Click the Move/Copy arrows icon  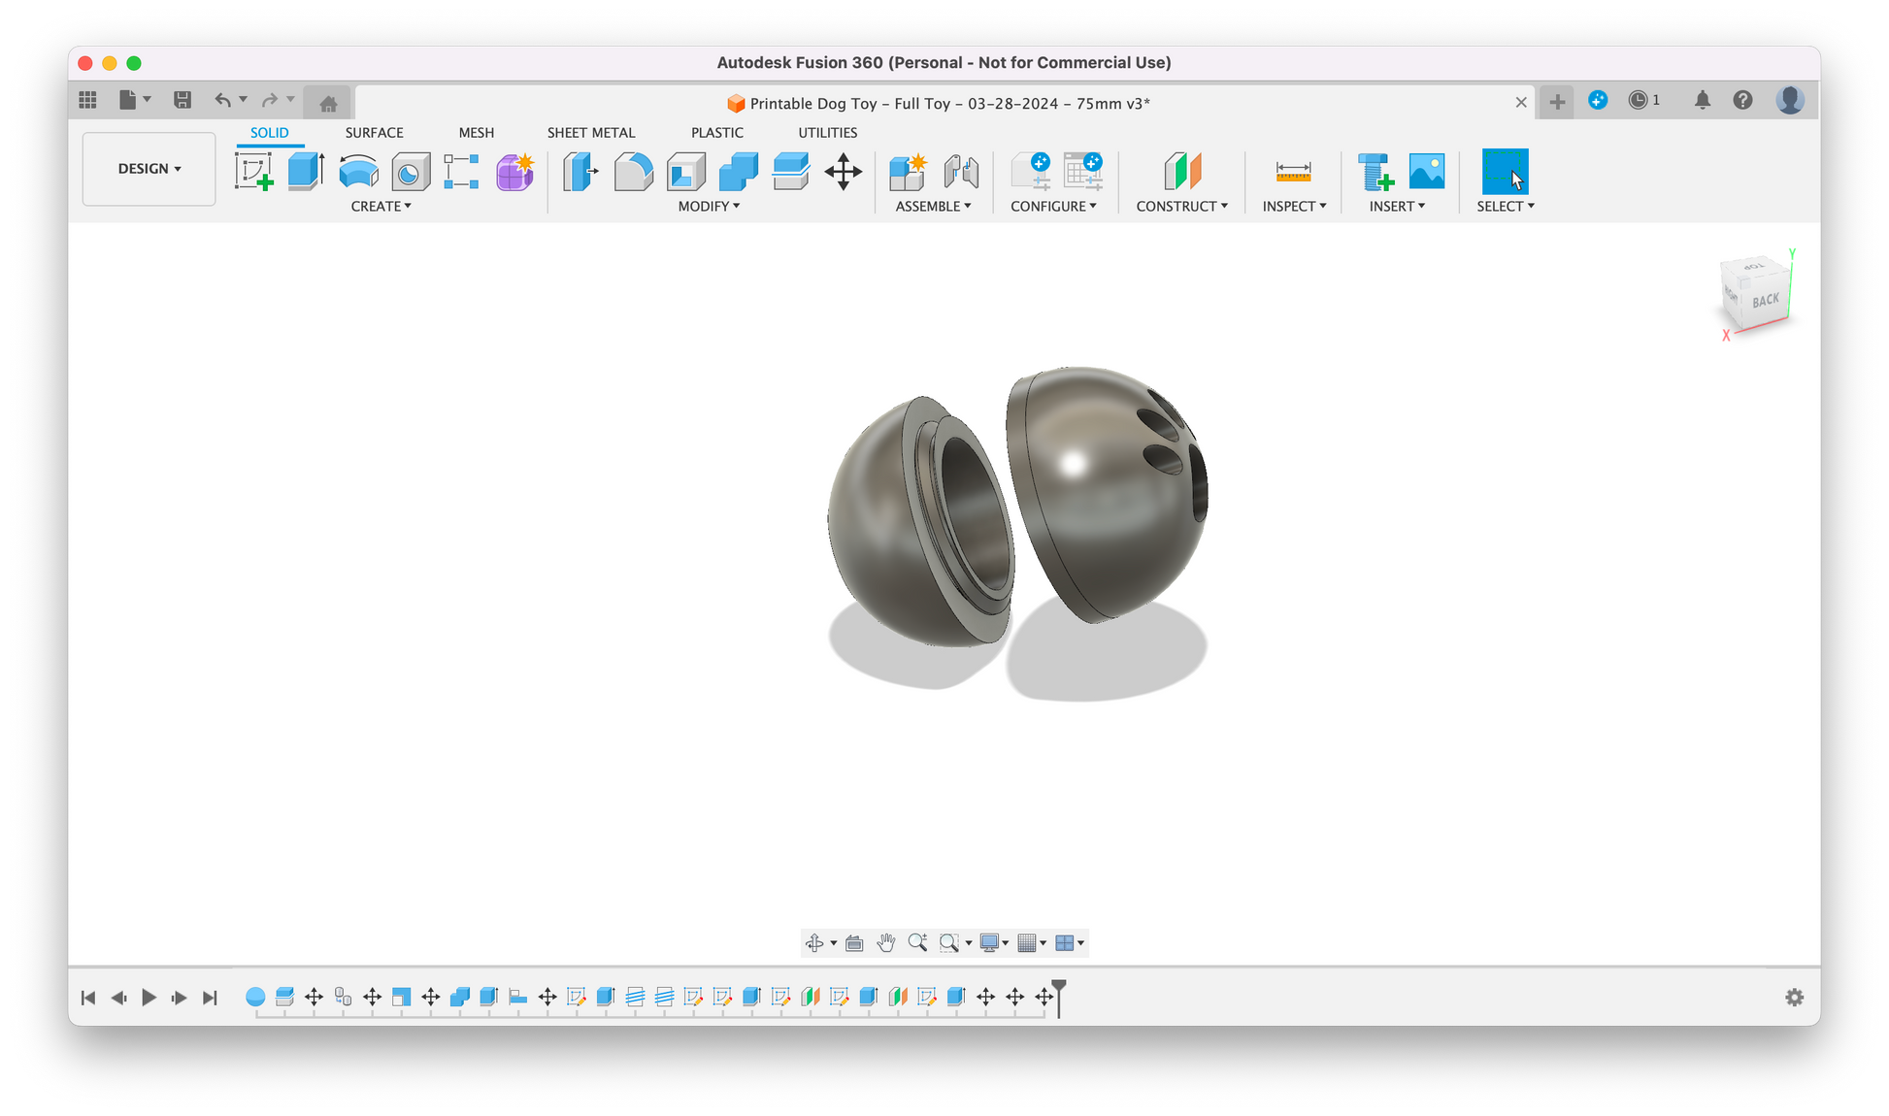click(x=843, y=172)
